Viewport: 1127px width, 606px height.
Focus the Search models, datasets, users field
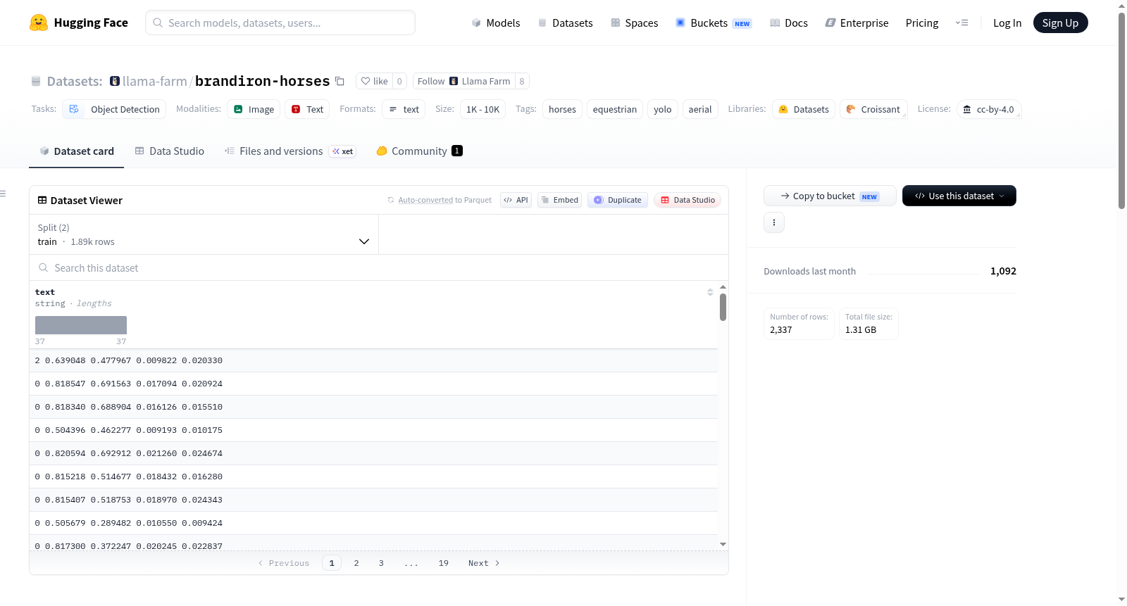(280, 23)
